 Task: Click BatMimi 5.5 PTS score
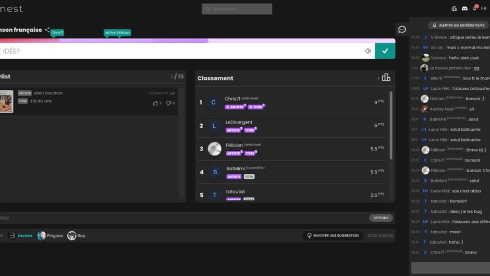[377, 172]
